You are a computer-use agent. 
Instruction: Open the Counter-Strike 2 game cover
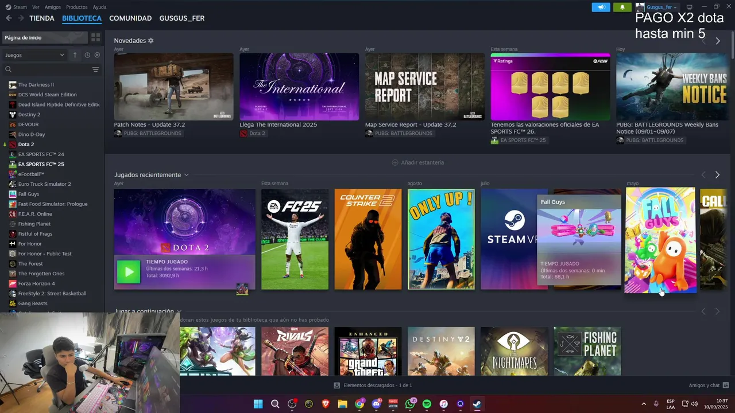click(368, 239)
